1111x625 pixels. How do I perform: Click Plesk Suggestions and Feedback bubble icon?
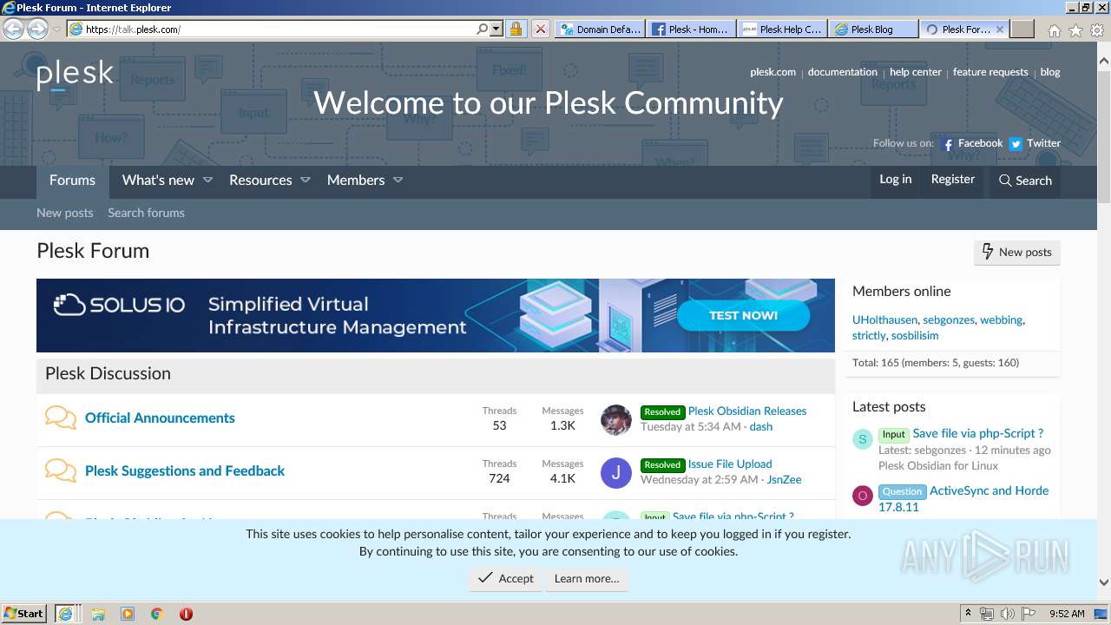[61, 470]
